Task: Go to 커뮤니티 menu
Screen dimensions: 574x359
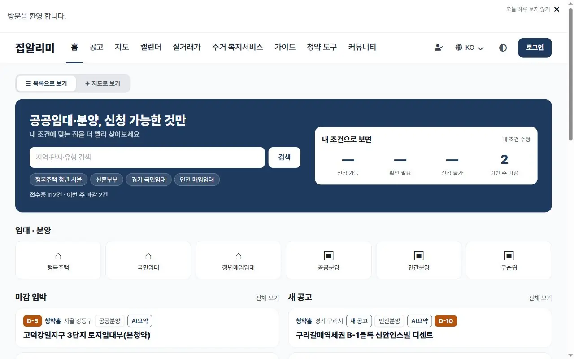Action: coord(362,47)
